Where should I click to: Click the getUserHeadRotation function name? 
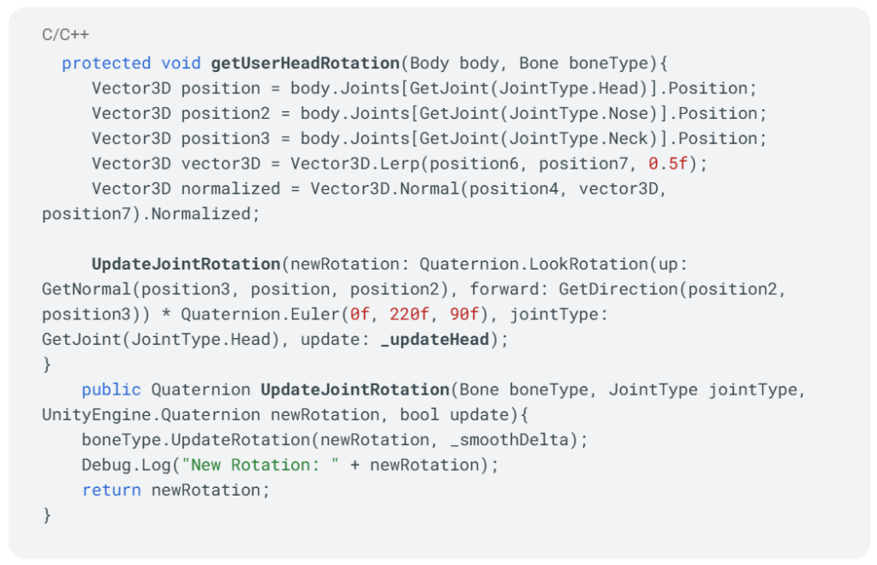point(305,63)
